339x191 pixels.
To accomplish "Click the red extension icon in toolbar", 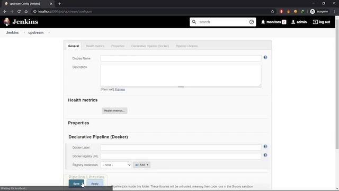I will click(x=281, y=12).
